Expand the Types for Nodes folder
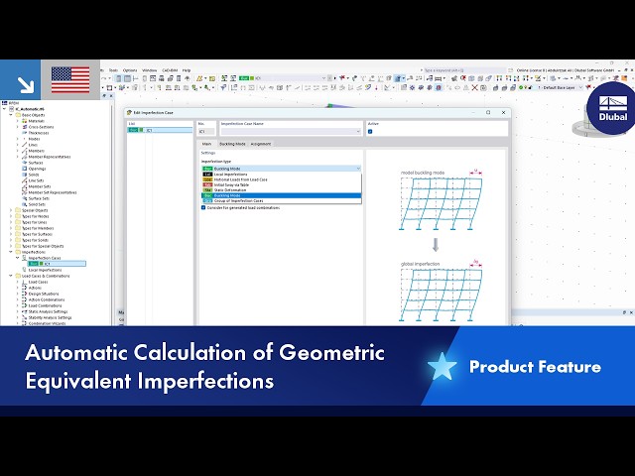Screen dimensions: 635x476 click(11, 216)
